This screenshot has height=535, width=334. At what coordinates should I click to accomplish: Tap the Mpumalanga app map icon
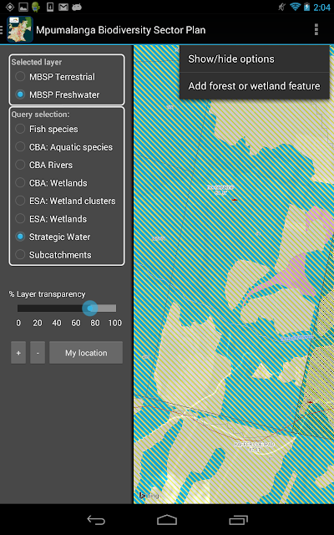[20, 30]
